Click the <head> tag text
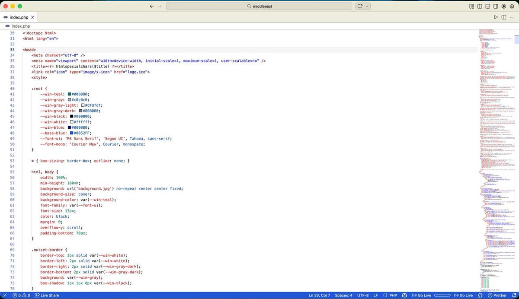The image size is (519, 299). point(29,50)
